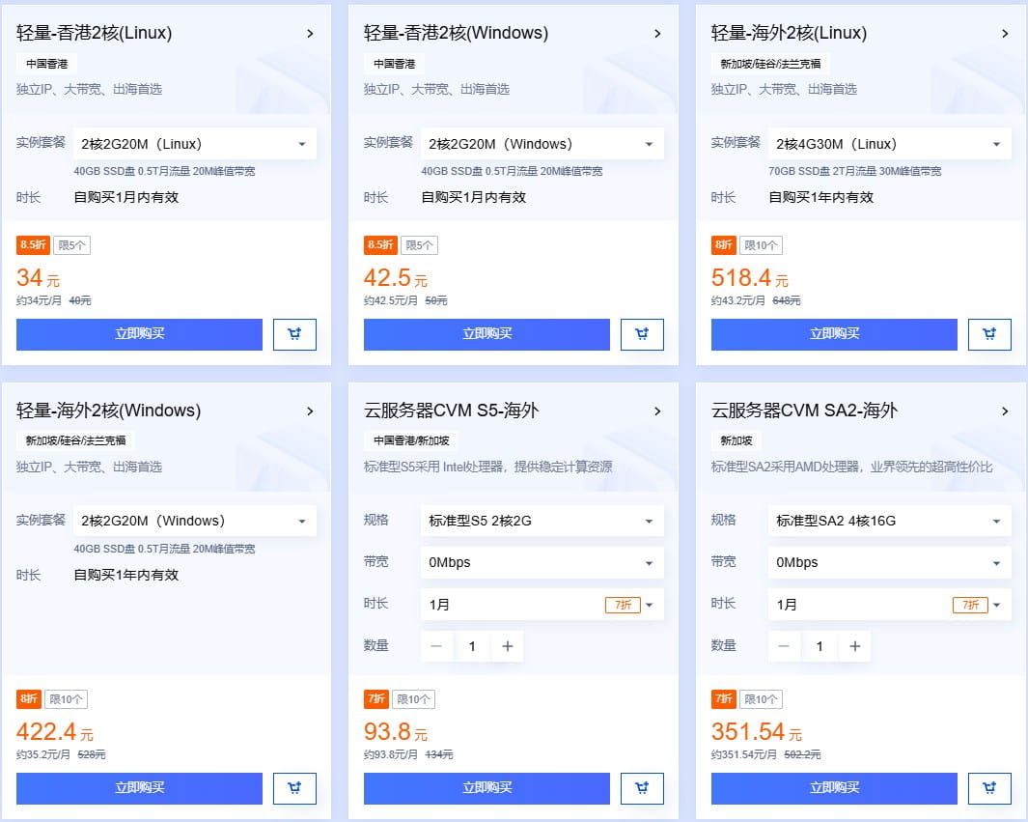Viewport: 1028px width, 822px height.
Task: Click the cart icon for 轻量-香港2核(Linux)
Action: coord(294,334)
